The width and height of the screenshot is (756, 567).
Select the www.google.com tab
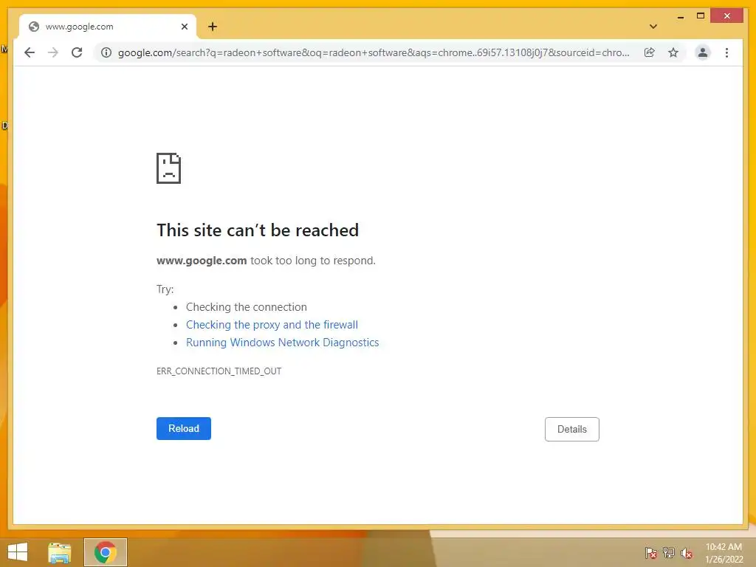[x=108, y=27]
